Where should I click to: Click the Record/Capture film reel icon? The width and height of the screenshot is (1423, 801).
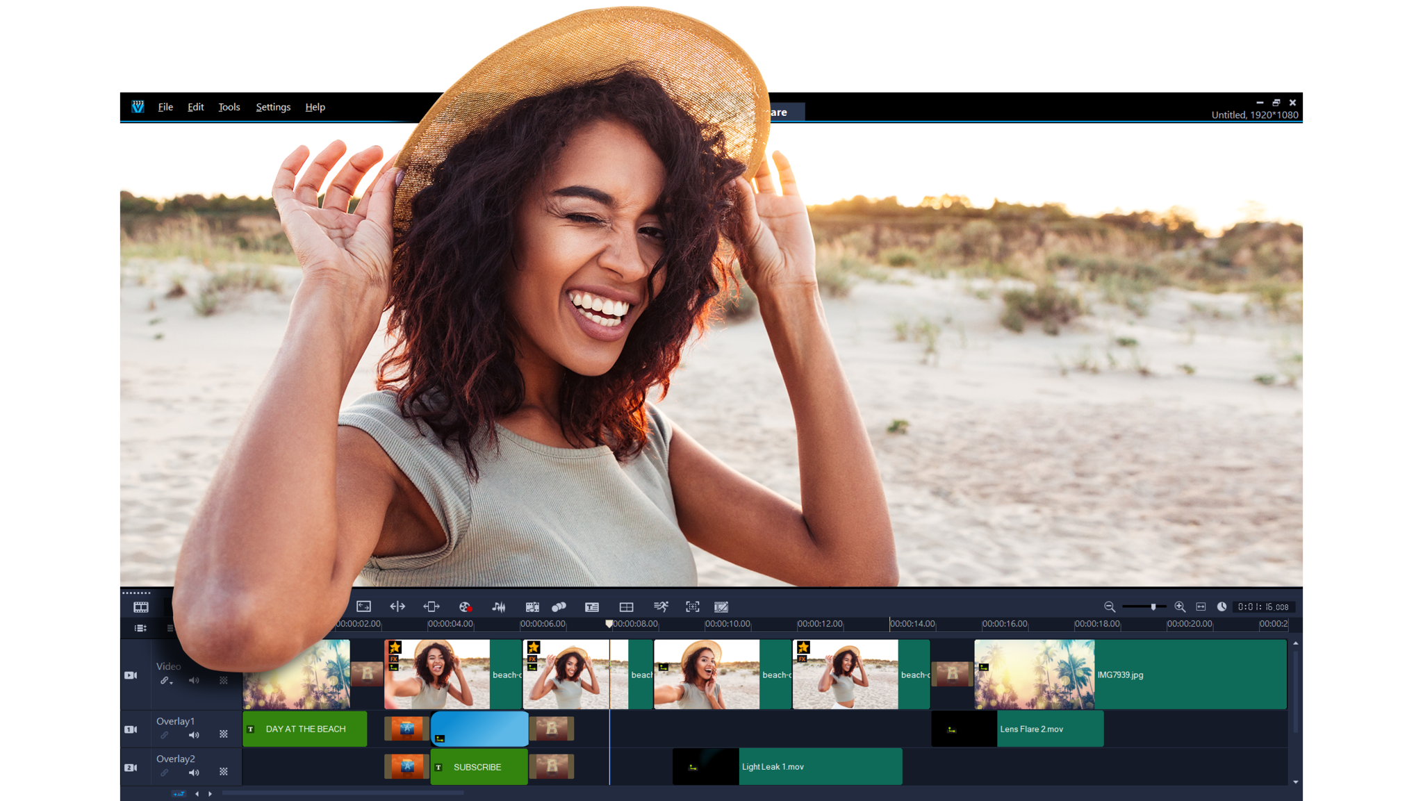(x=465, y=606)
